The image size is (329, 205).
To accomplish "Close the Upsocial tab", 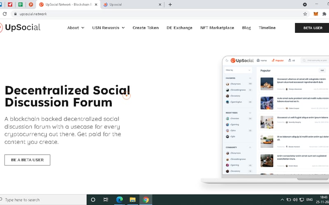I will [x=160, y=5].
